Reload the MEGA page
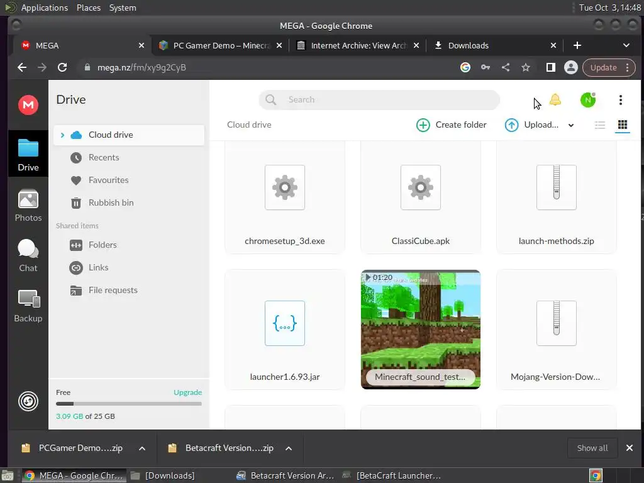The height and width of the screenshot is (483, 644). pyautogui.click(x=62, y=67)
